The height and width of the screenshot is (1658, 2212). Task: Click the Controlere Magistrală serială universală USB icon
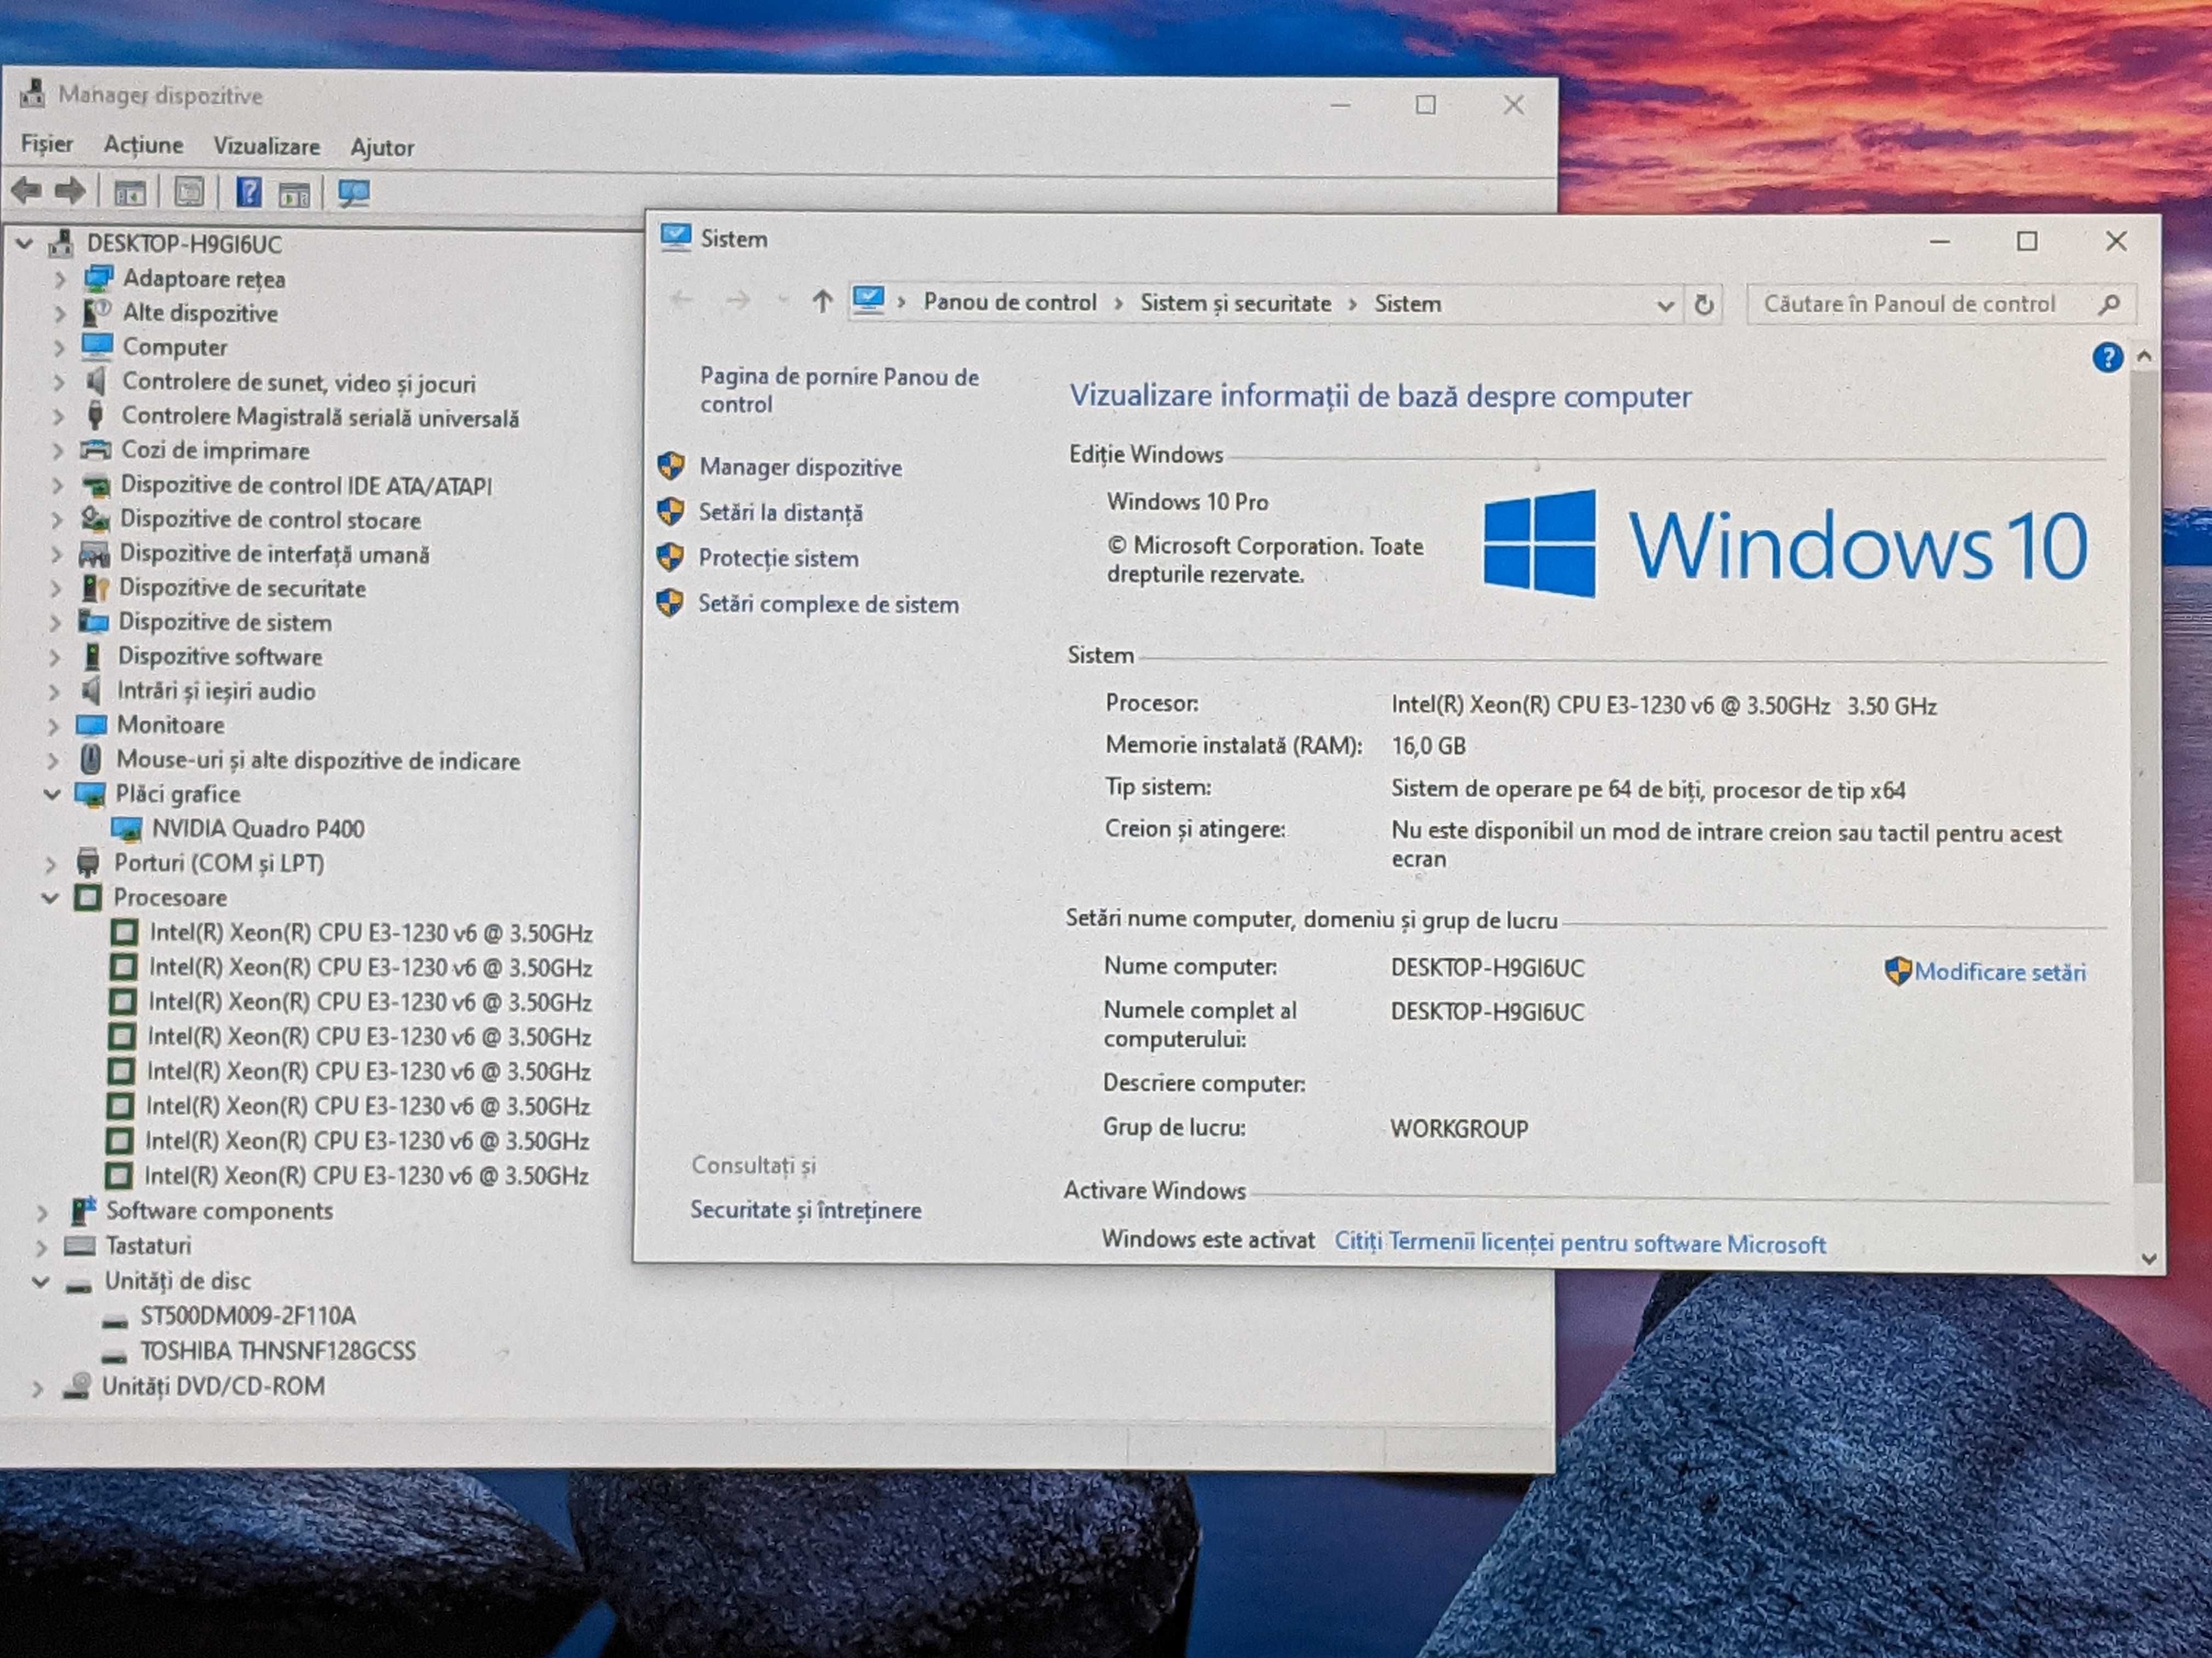pos(95,414)
